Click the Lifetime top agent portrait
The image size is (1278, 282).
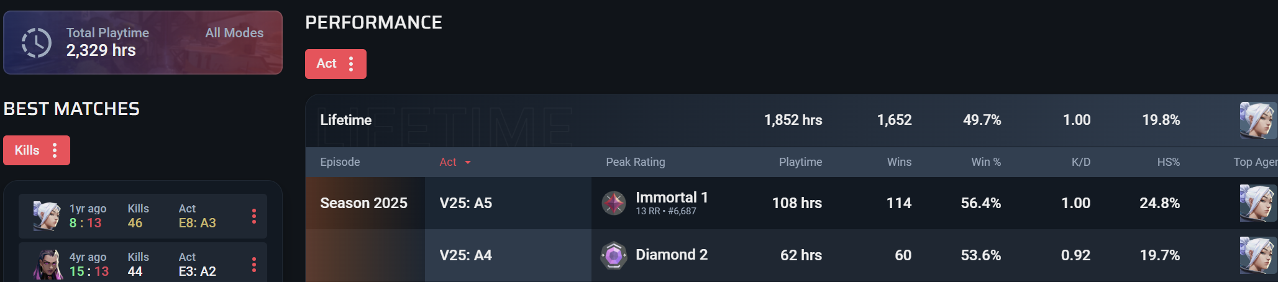1257,120
